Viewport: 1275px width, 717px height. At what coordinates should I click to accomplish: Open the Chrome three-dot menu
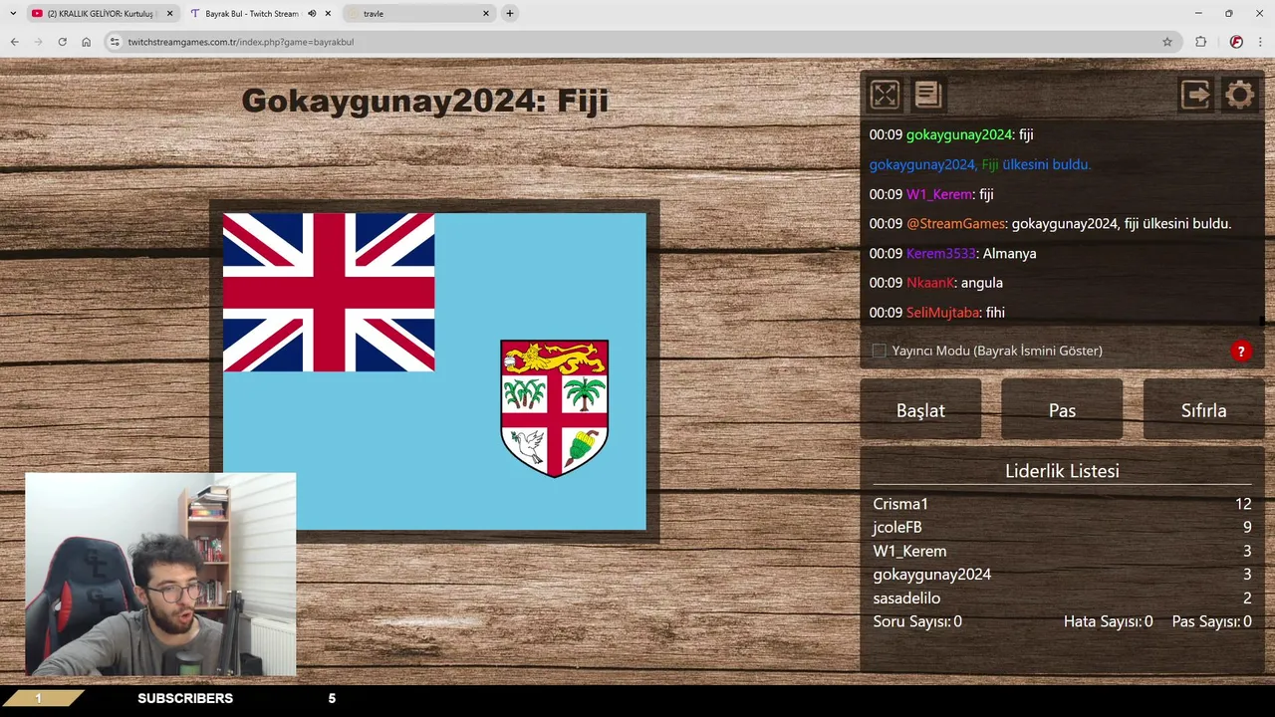1261,42
